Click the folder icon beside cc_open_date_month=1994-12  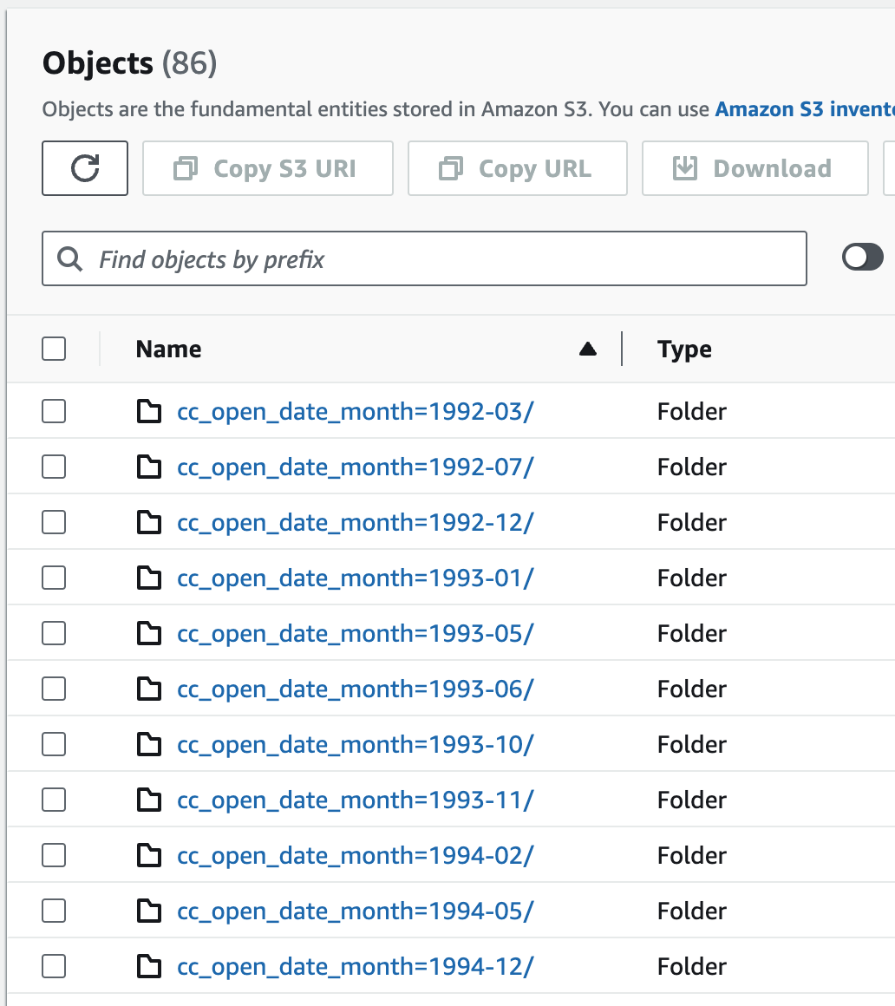pyautogui.click(x=149, y=966)
